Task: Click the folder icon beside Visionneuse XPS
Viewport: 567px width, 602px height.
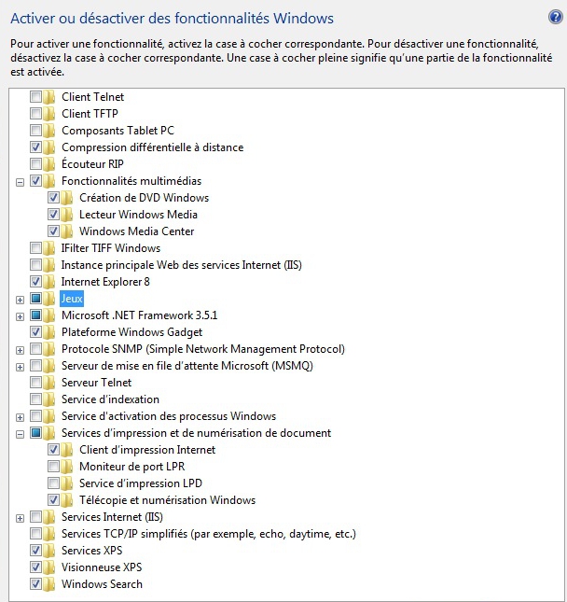Action: 49,567
